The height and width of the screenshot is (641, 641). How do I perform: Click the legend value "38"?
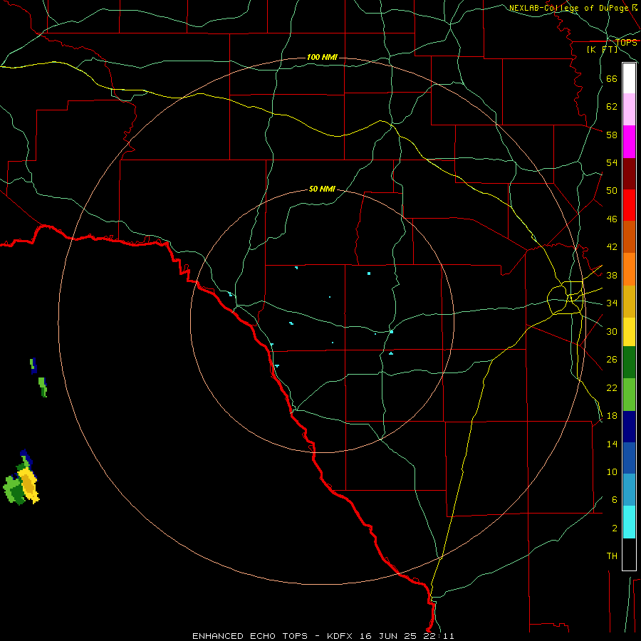(x=612, y=276)
